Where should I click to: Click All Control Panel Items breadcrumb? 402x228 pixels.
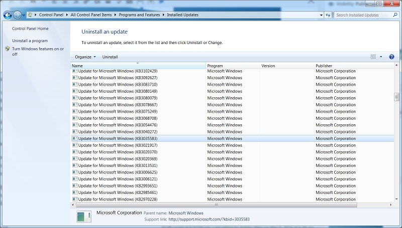(91, 15)
